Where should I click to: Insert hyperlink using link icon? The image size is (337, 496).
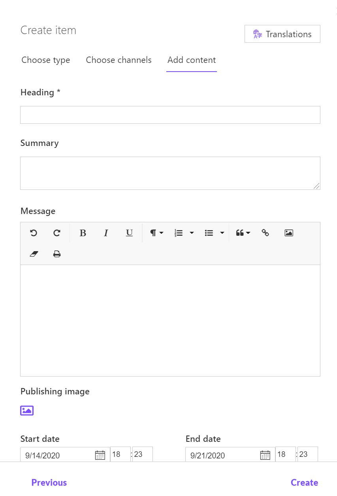[265, 233]
